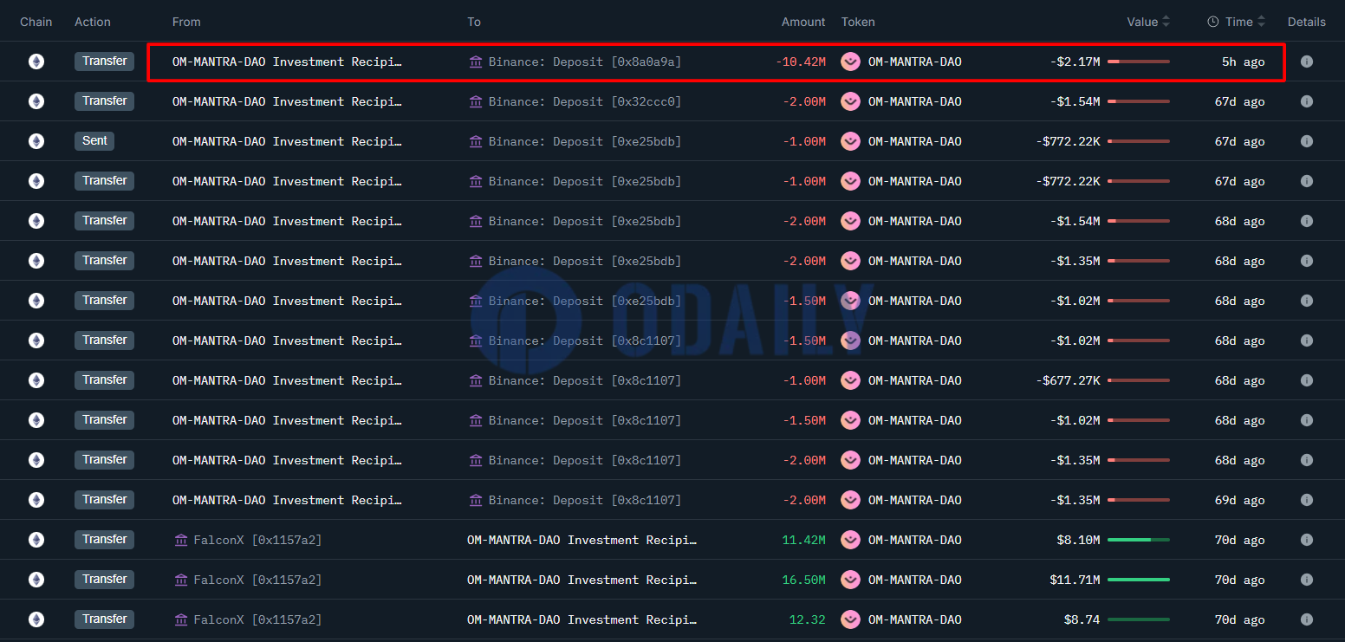
Task: Click OM token icon in the -$677.27K row
Action: pos(851,380)
